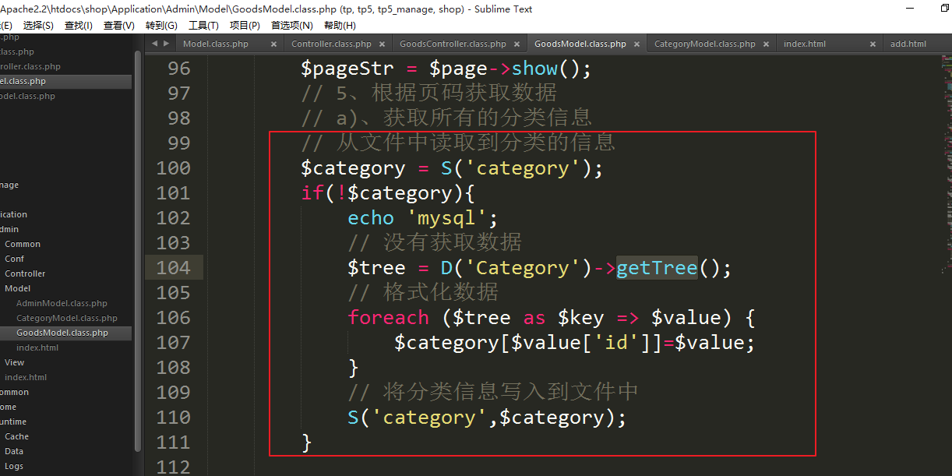Open CategoryModel.class.php from the sidebar tree
The width and height of the screenshot is (952, 476).
coord(66,318)
